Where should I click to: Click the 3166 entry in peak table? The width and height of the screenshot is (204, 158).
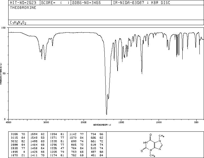pos(14,134)
